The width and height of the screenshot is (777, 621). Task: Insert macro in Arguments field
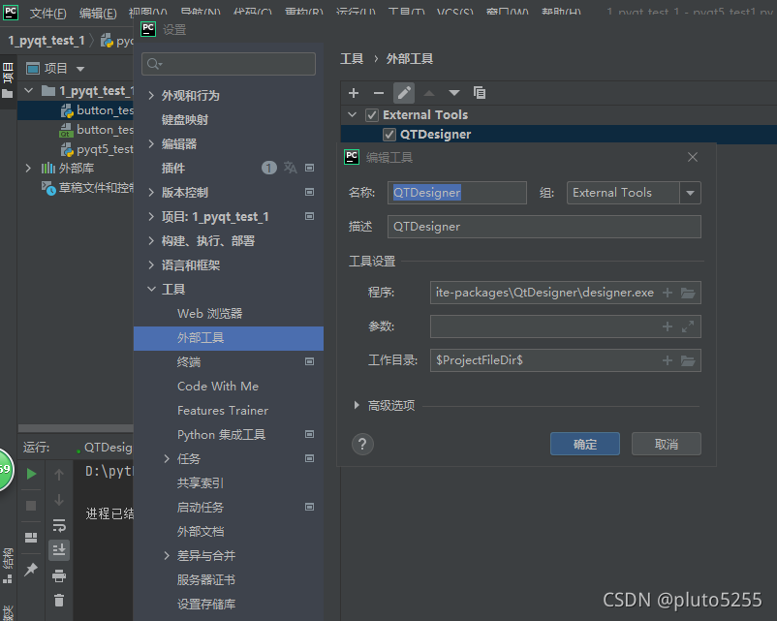[x=668, y=326]
